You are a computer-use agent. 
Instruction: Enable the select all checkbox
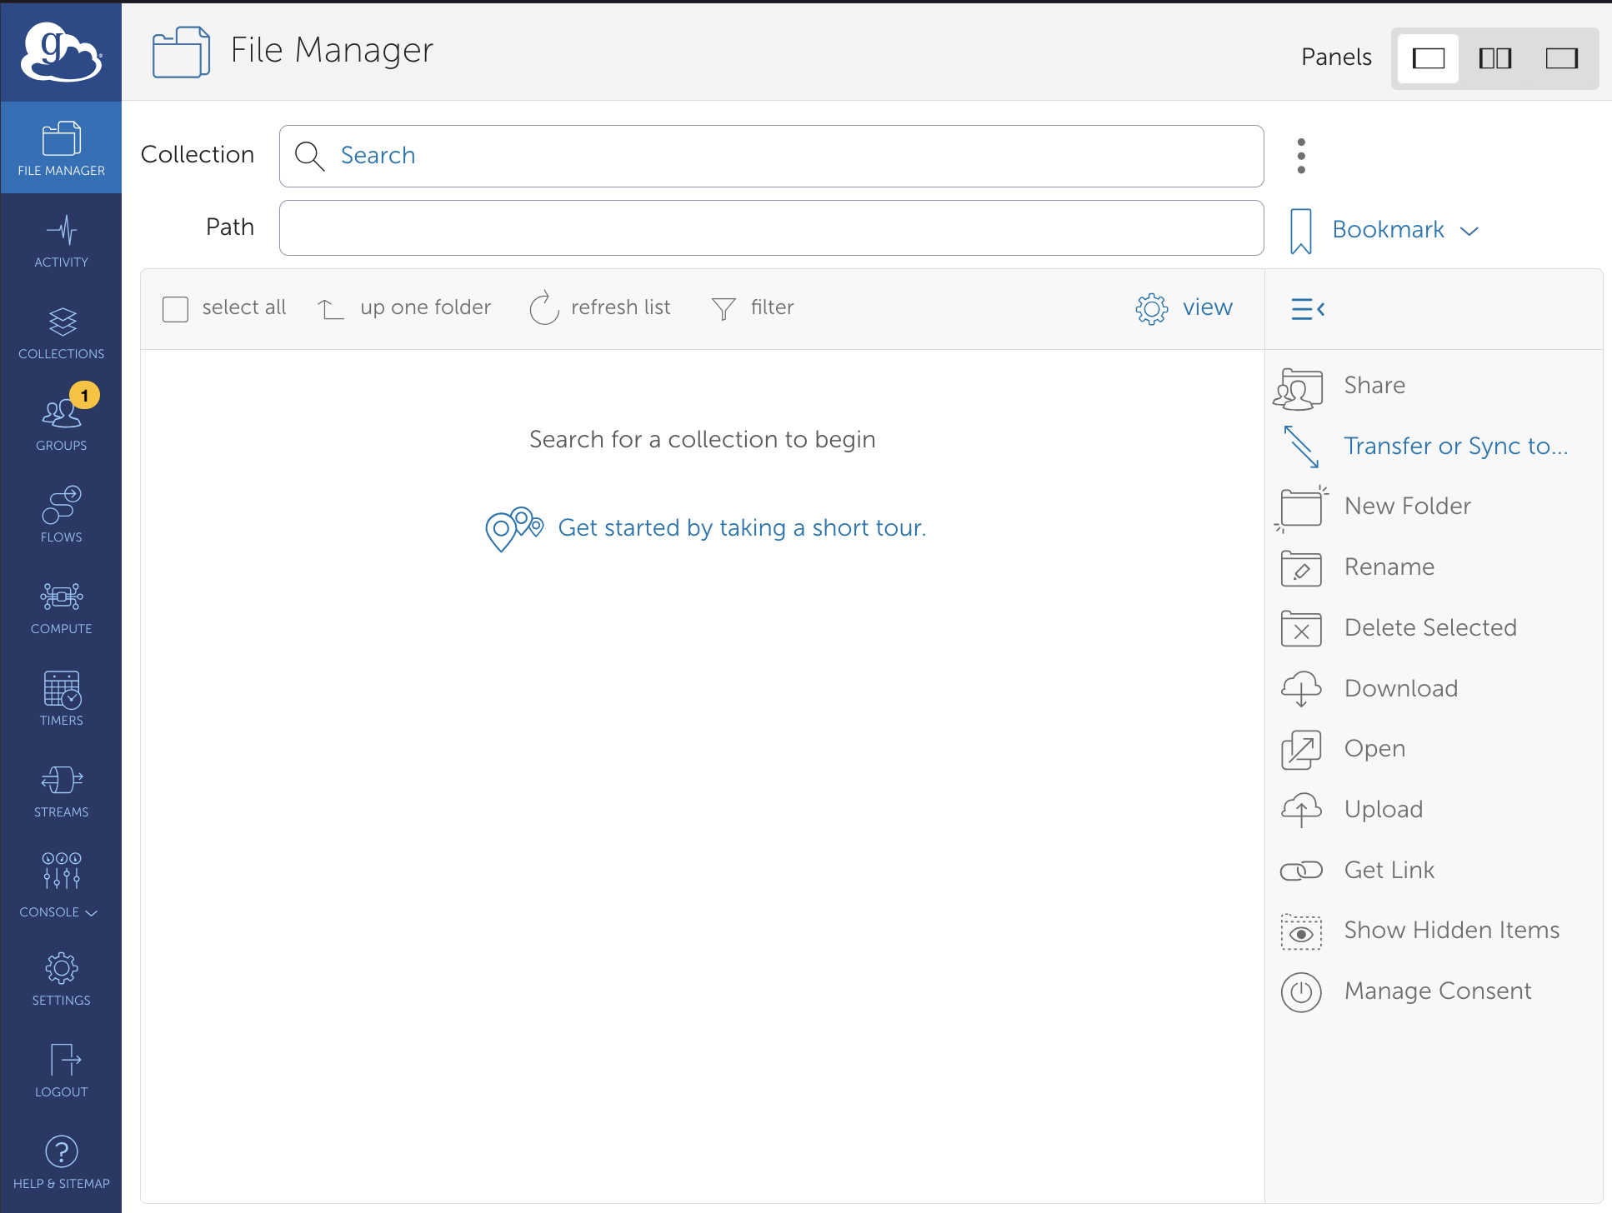175,308
